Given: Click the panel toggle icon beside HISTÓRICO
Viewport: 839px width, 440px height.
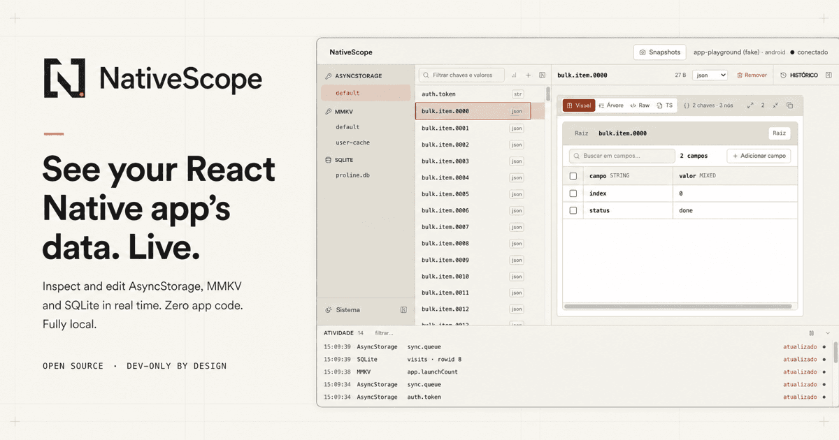Looking at the screenshot, I should point(829,75).
